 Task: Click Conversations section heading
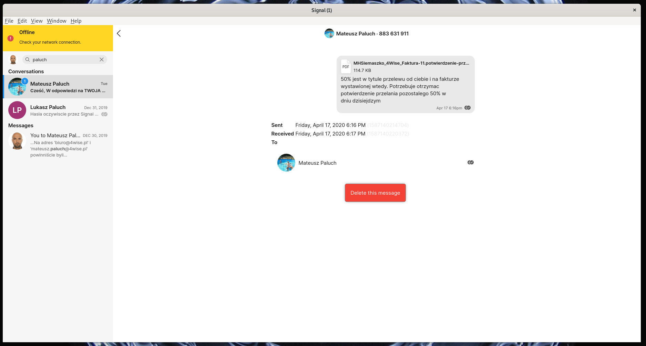pyautogui.click(x=26, y=72)
